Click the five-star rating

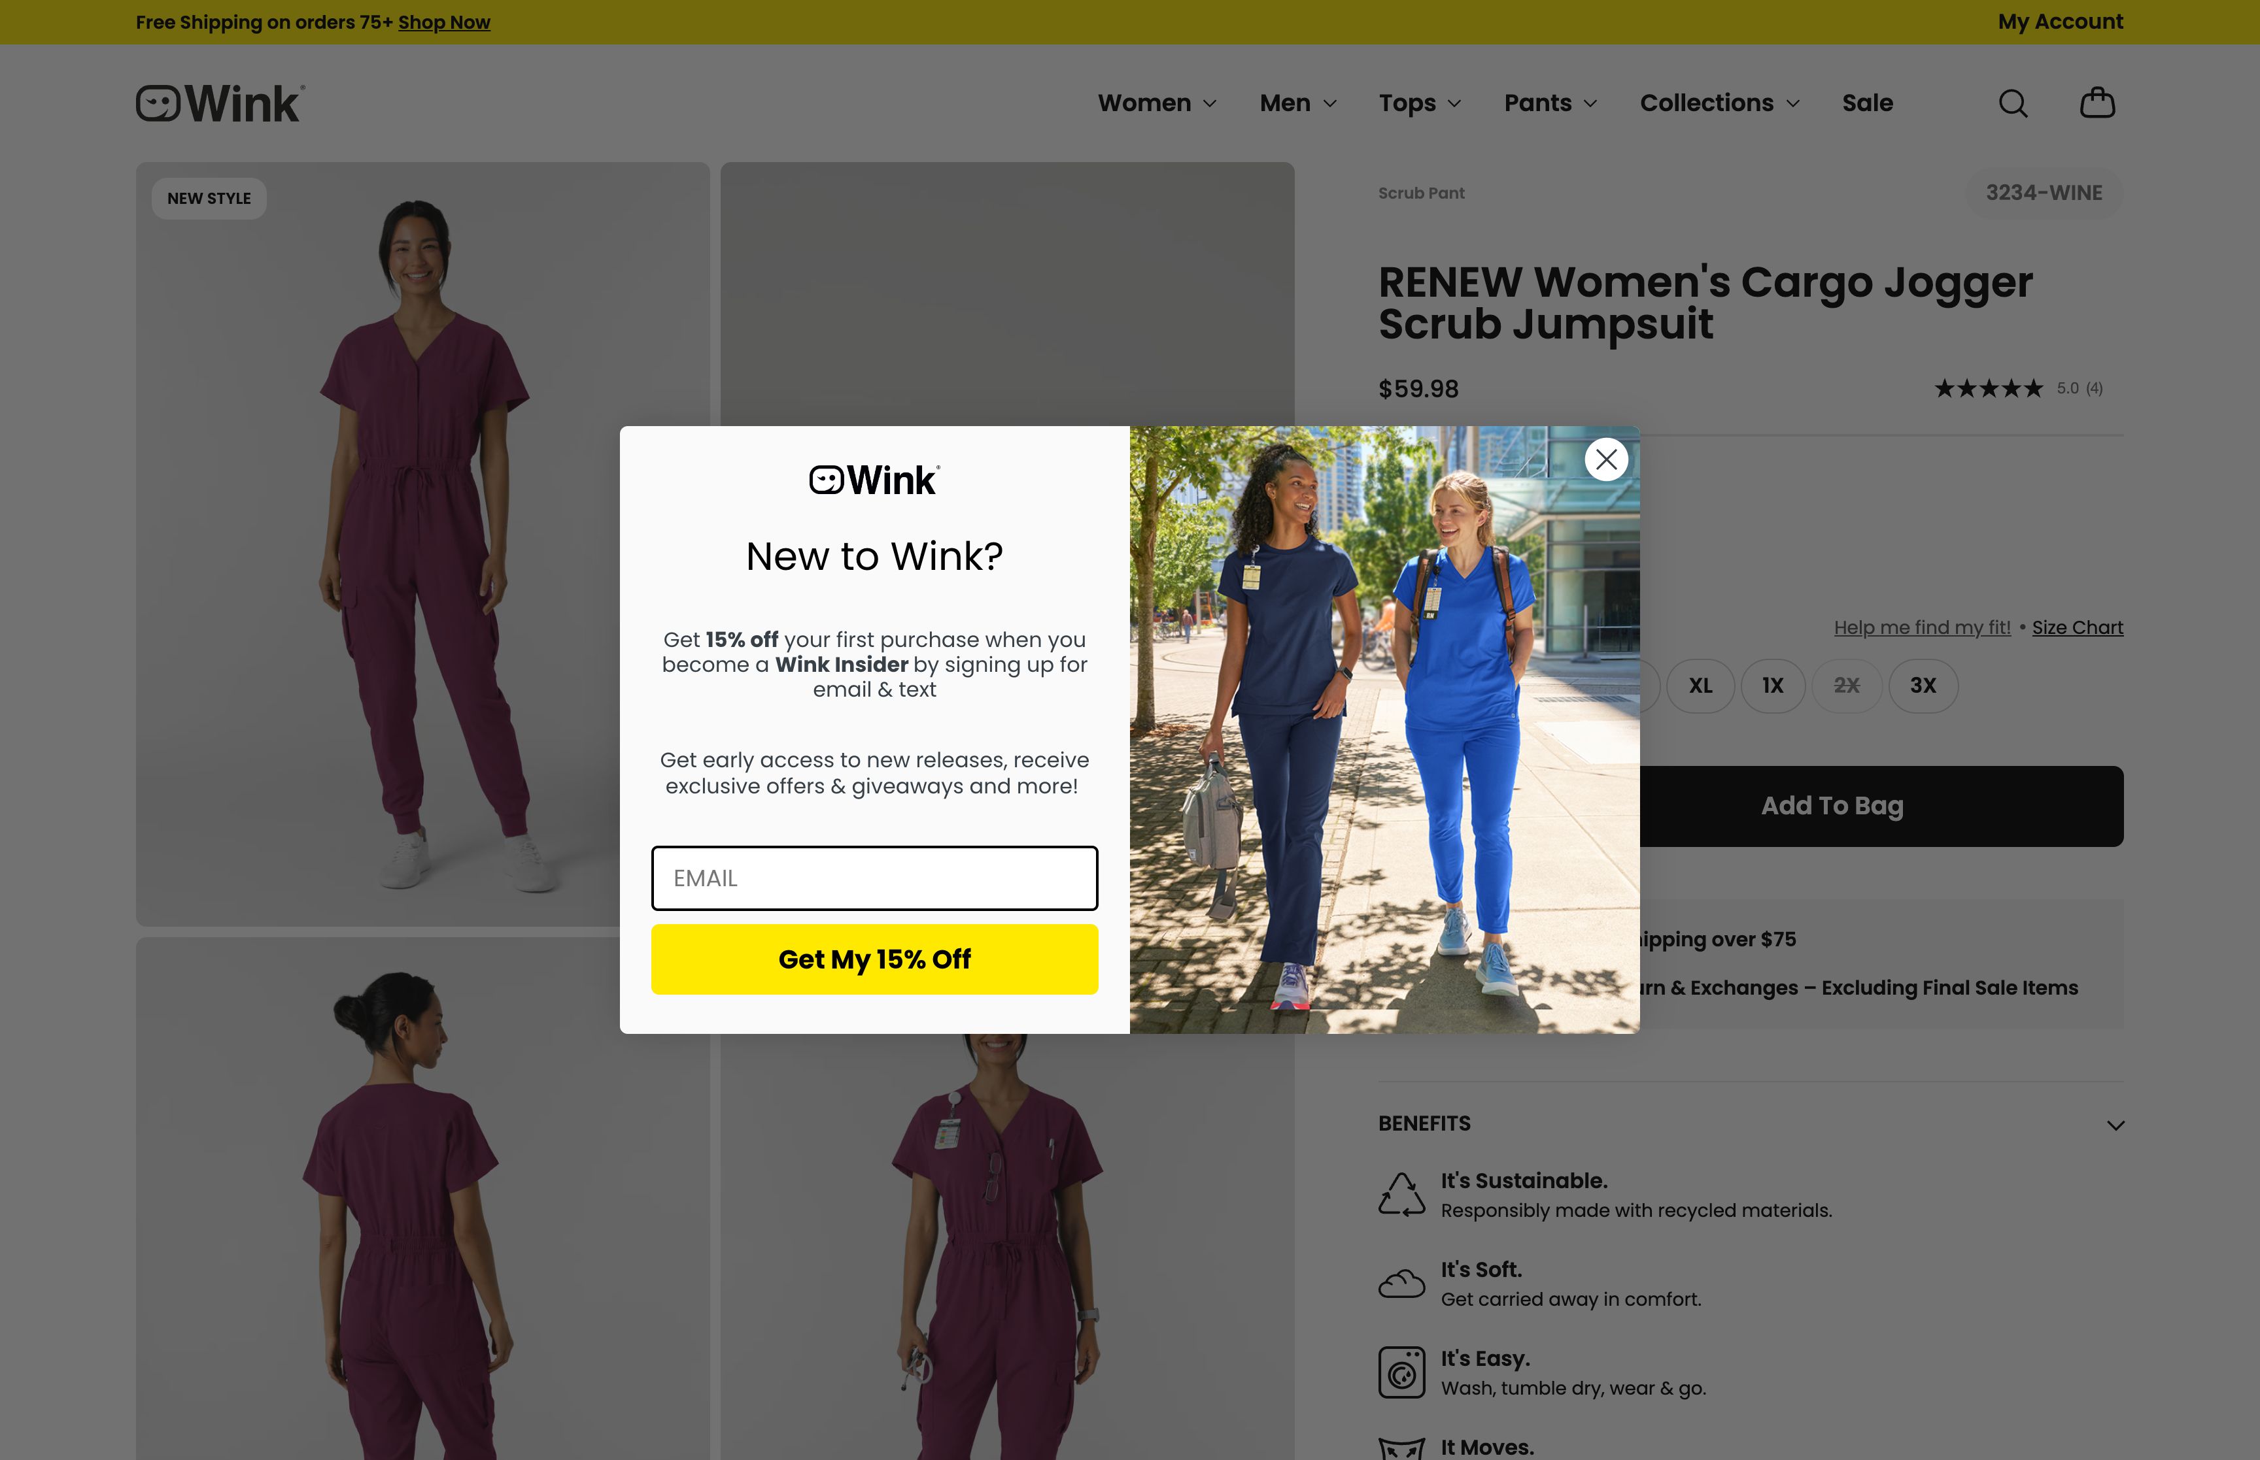1989,389
